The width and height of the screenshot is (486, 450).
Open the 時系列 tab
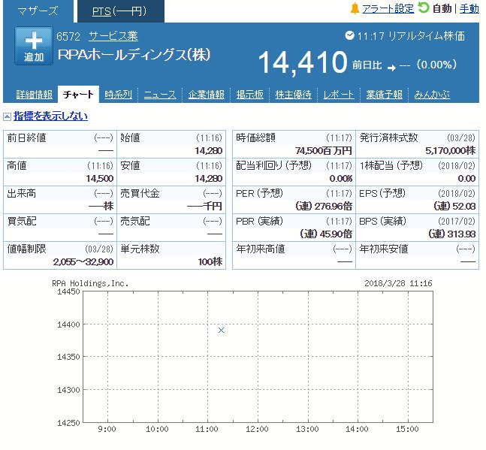(118, 95)
